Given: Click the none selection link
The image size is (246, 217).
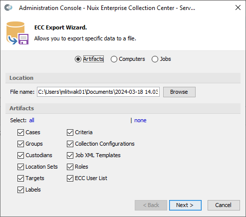Looking at the screenshot, I should (140, 120).
